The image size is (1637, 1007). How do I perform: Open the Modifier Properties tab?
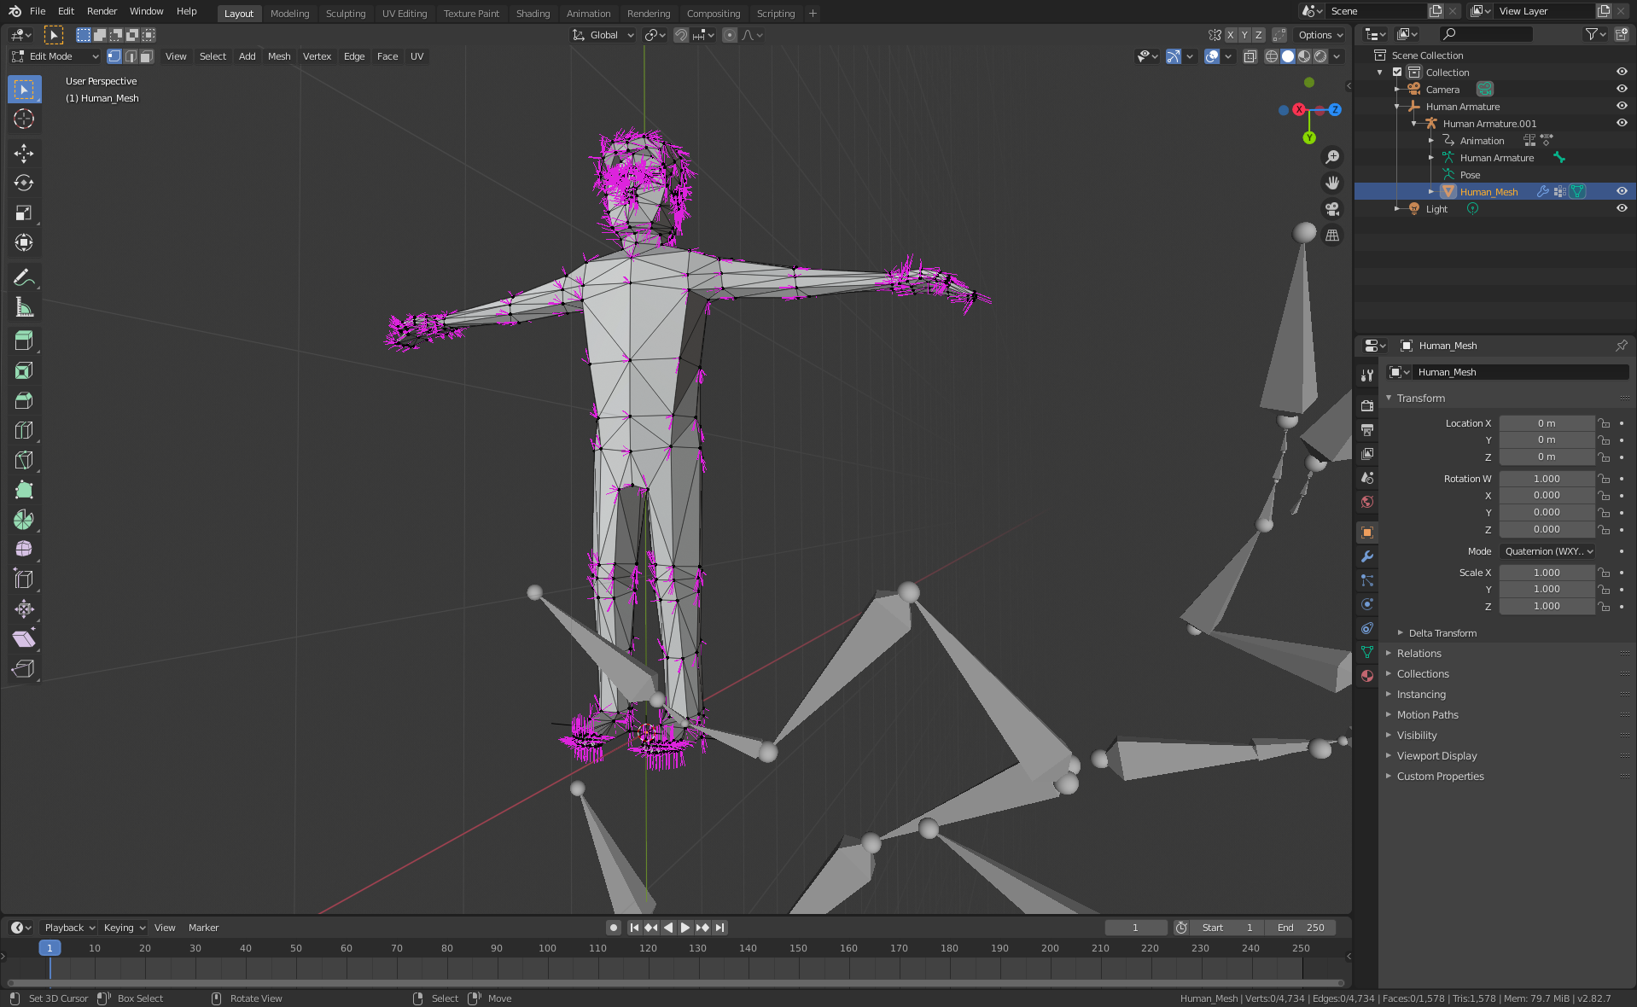(1366, 556)
